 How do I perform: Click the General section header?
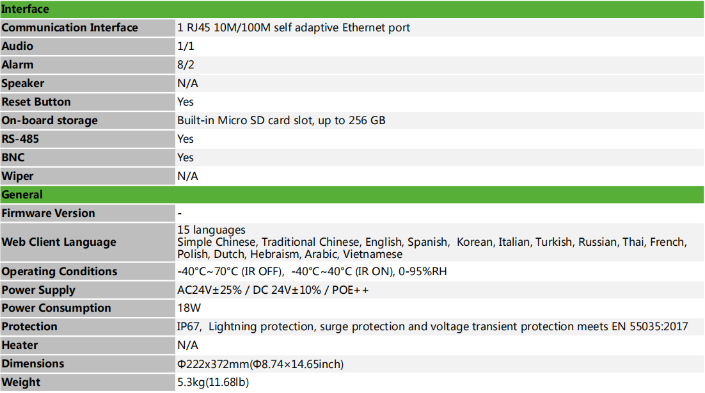(22, 195)
